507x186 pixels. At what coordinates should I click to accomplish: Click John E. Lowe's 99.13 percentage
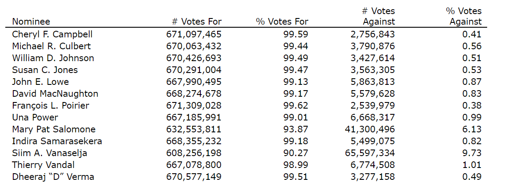click(x=297, y=82)
